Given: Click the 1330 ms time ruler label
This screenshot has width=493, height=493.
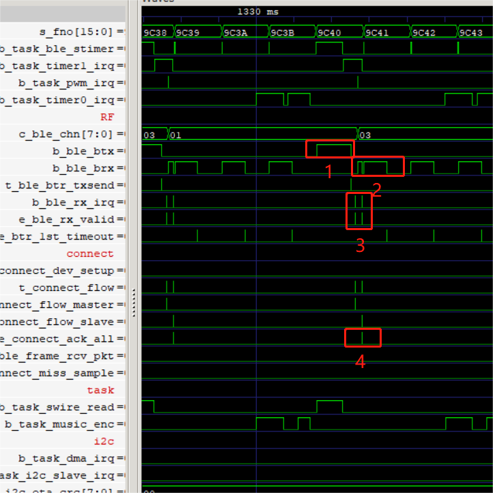Looking at the screenshot, I should [257, 12].
